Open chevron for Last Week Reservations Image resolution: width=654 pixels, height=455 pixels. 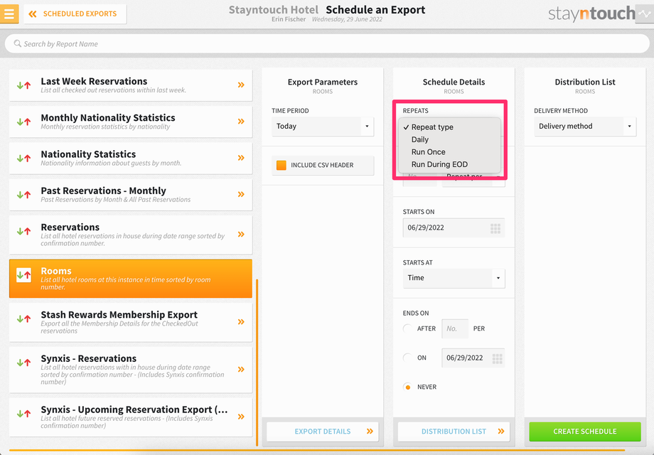coord(241,85)
